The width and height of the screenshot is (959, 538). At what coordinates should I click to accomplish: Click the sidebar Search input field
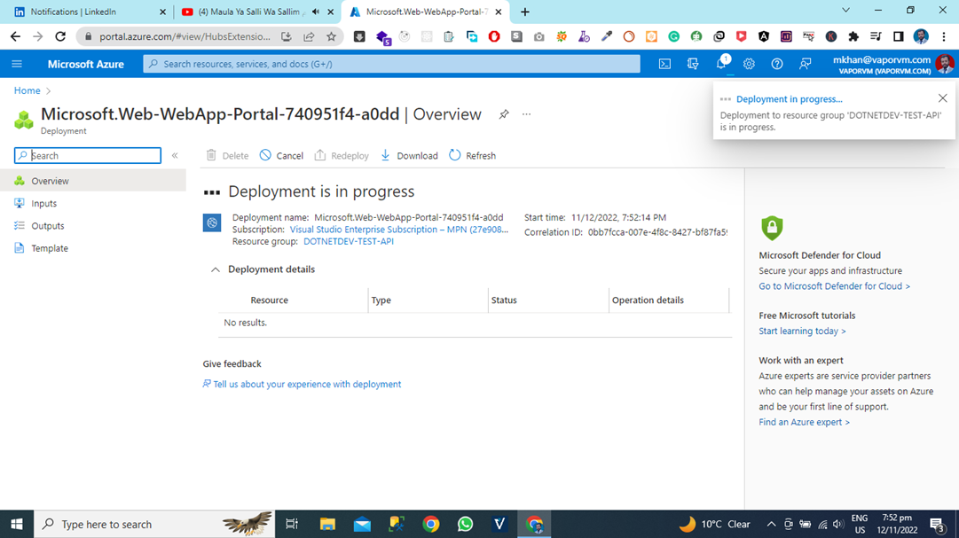coord(87,155)
